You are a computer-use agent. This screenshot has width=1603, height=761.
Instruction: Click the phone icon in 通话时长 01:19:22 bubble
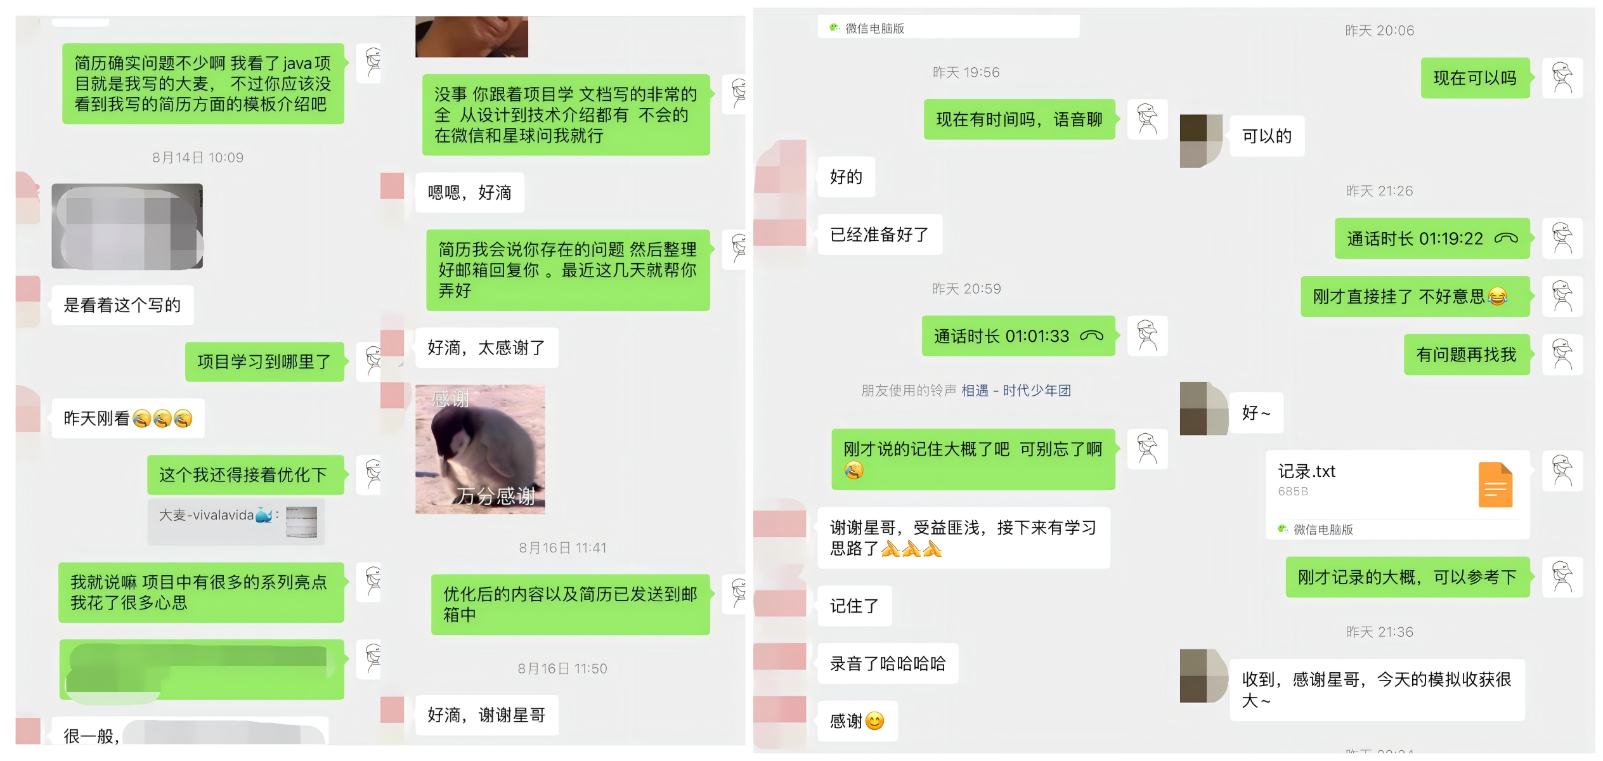click(1506, 238)
